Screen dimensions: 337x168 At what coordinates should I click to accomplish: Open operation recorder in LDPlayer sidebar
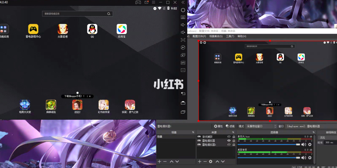183,48
